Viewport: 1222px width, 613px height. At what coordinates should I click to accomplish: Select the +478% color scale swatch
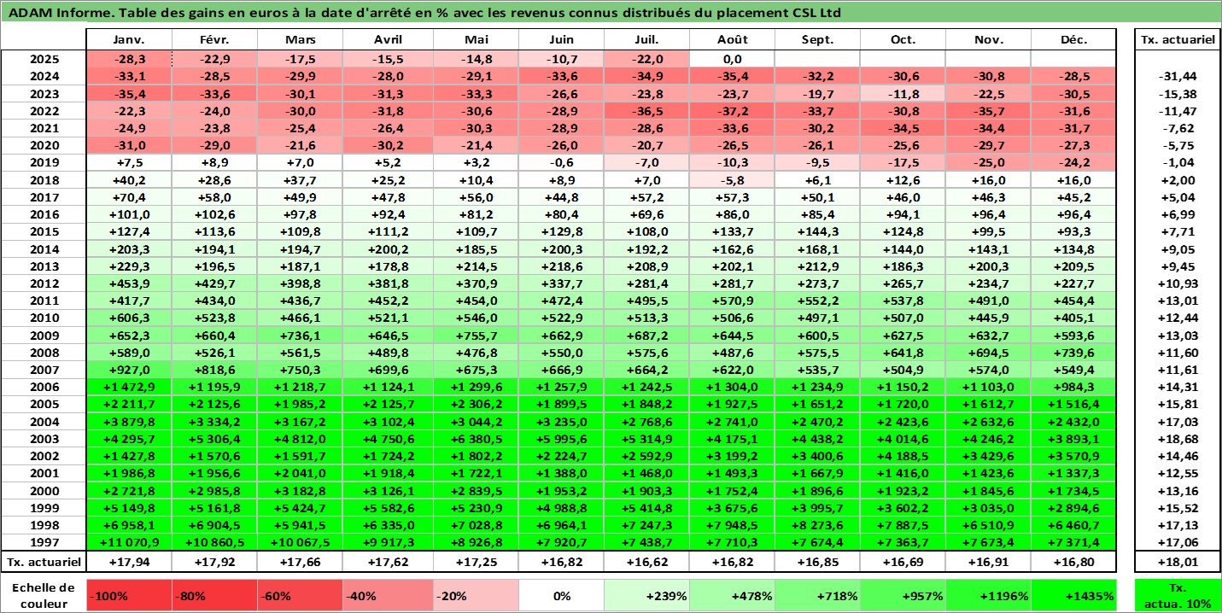pos(733,596)
